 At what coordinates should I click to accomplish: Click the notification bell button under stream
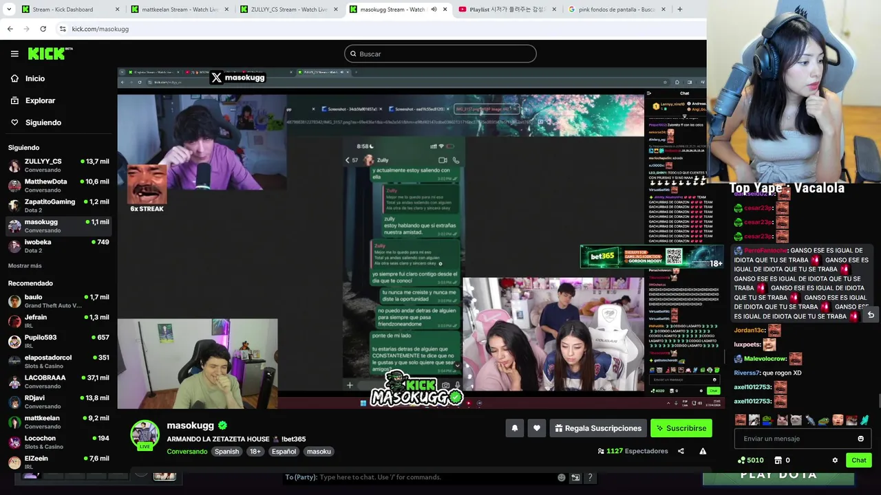[514, 428]
